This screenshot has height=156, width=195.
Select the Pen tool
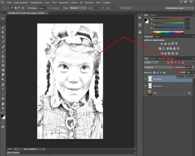coord(3,85)
